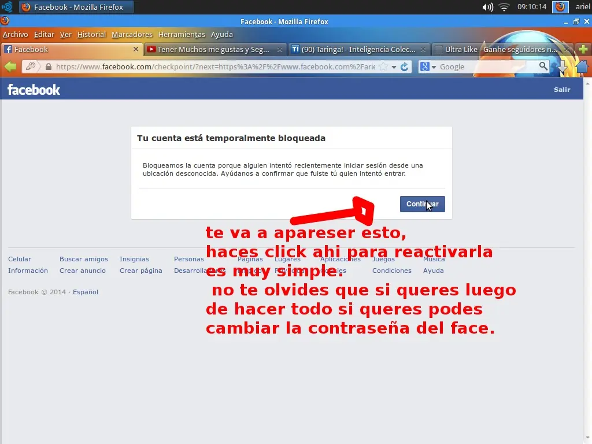Open the Historial menu
Screen dimensions: 592x444
92,34
